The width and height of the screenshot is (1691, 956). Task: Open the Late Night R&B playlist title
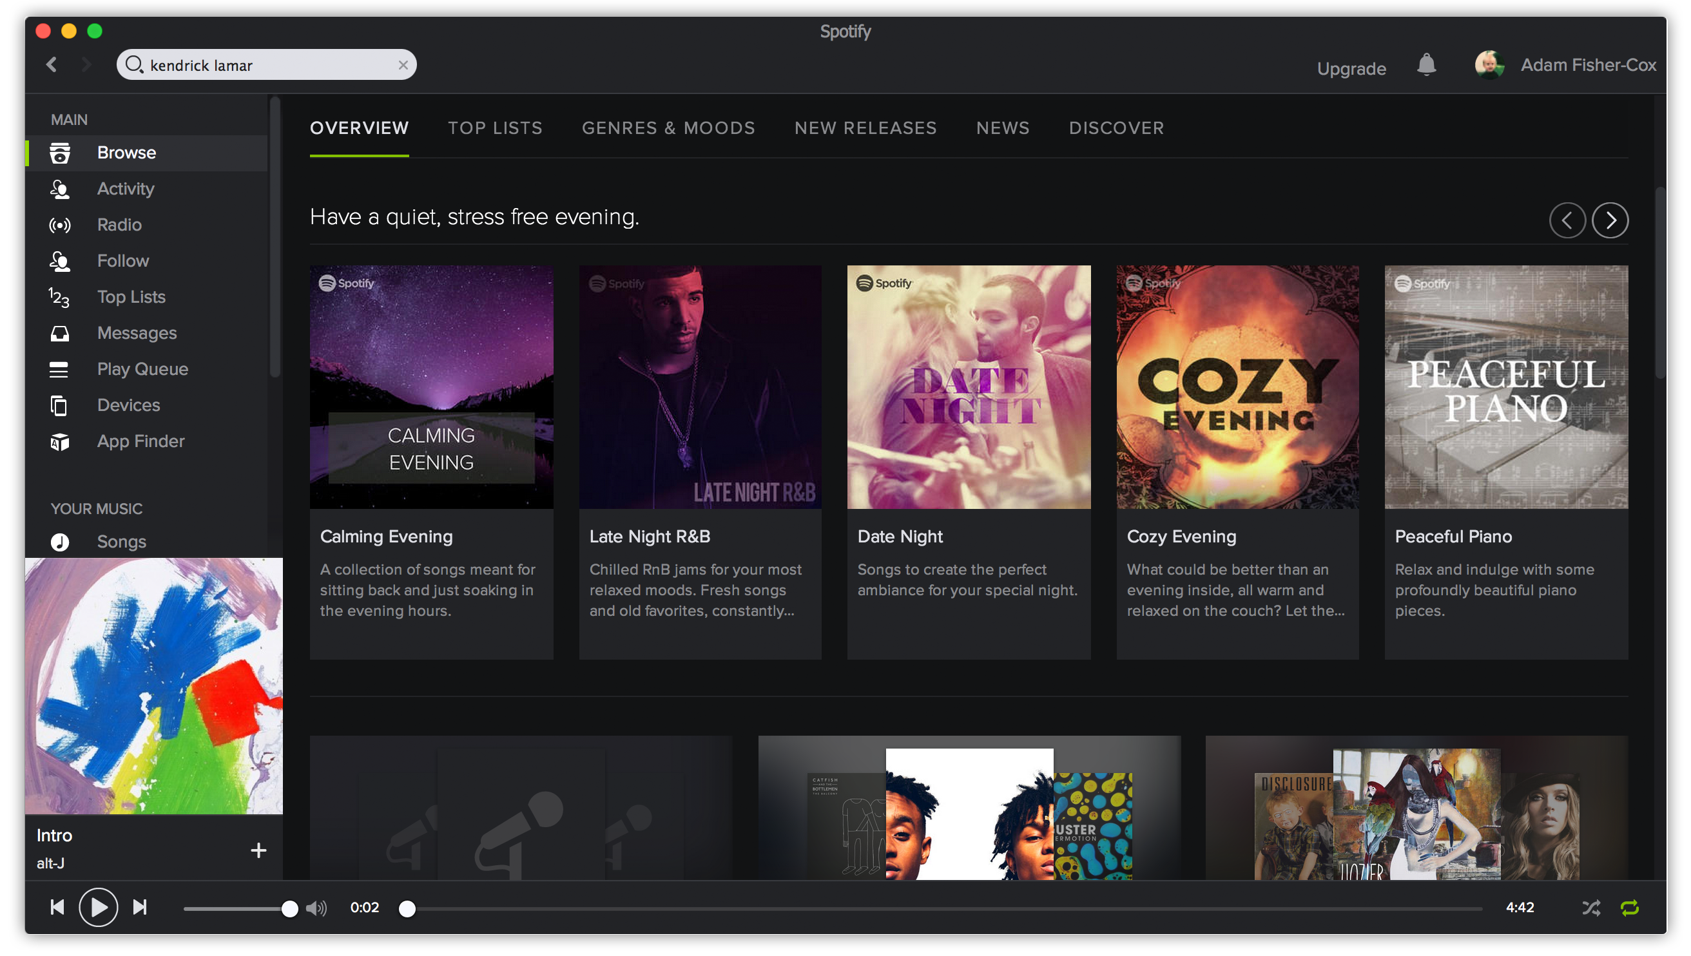(650, 537)
